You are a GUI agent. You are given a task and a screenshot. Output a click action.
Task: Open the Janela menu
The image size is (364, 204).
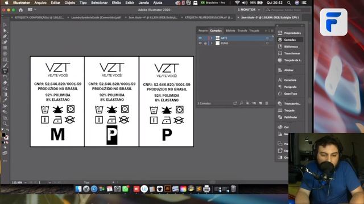pos(143,3)
